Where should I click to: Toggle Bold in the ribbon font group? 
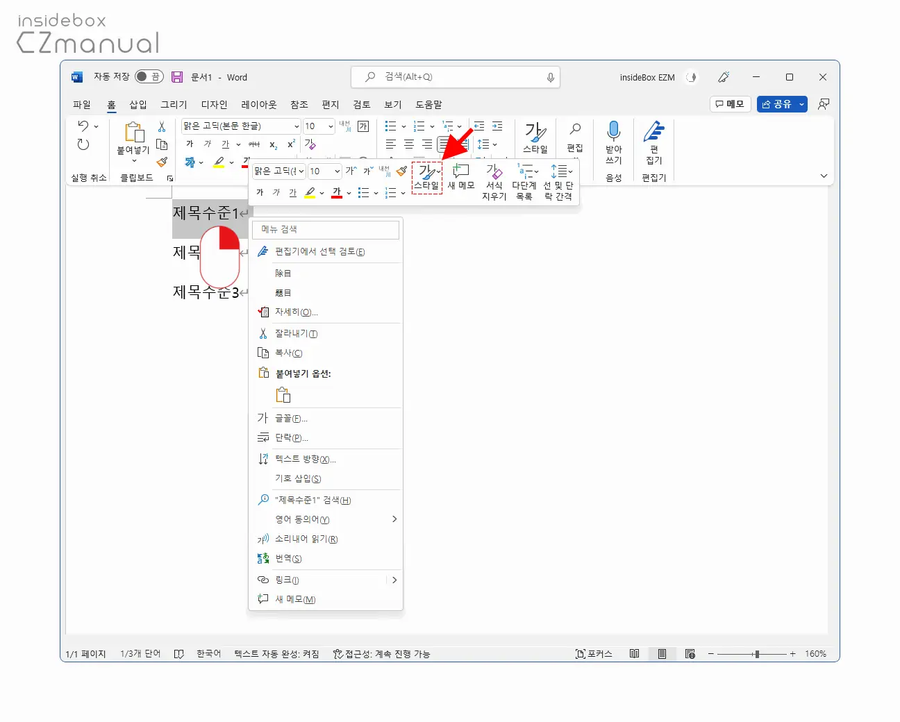coord(190,144)
